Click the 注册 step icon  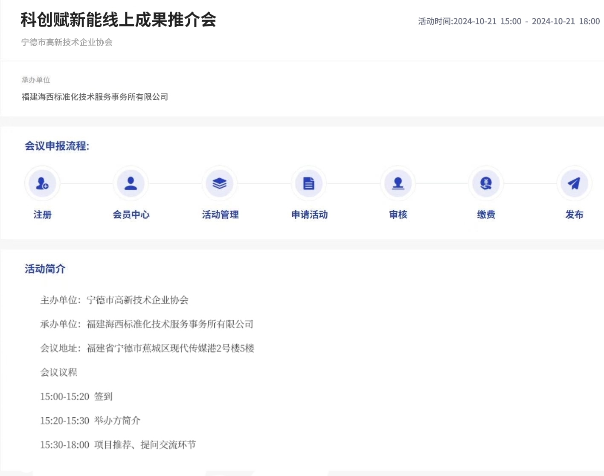click(42, 183)
